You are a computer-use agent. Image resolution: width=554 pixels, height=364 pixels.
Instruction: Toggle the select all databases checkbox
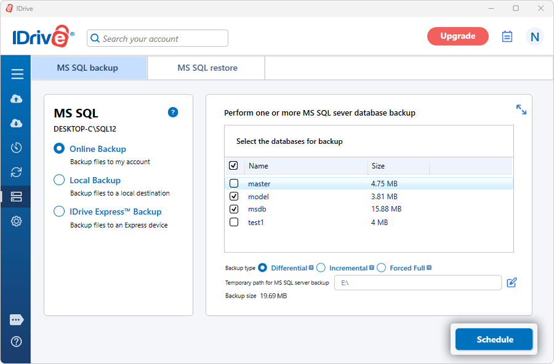[x=233, y=165]
